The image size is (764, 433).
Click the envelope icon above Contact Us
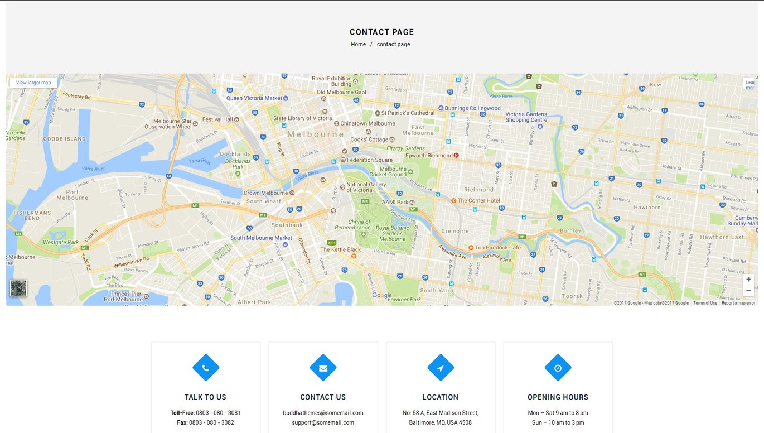click(323, 368)
